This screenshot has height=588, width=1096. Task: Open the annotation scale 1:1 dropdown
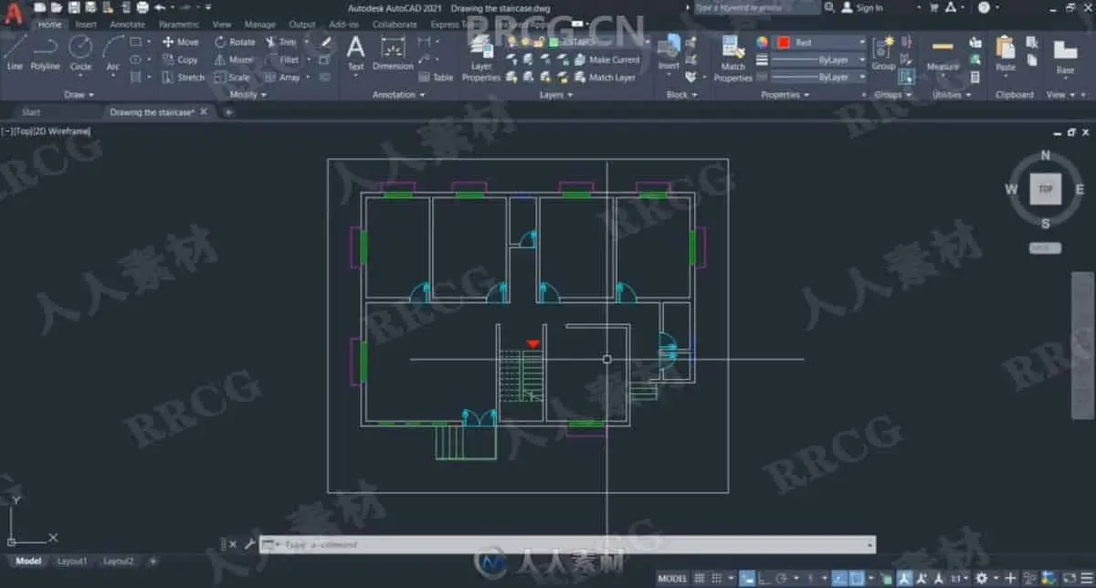(x=960, y=578)
